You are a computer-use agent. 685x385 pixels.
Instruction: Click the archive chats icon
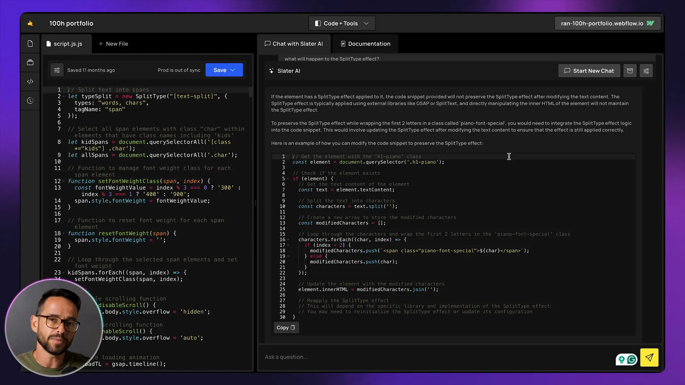tap(630, 71)
